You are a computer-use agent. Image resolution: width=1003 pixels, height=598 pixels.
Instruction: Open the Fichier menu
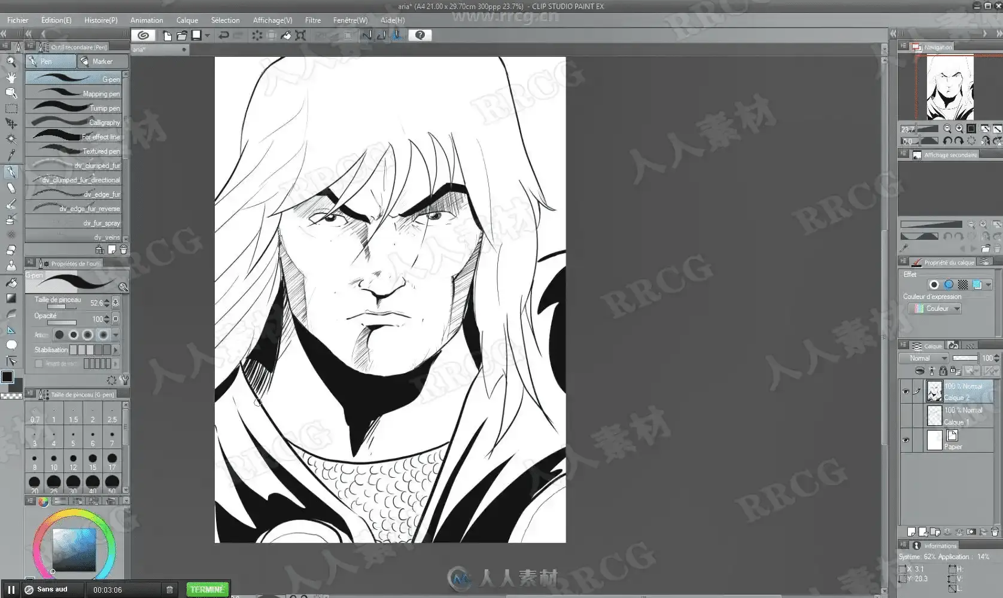point(17,20)
